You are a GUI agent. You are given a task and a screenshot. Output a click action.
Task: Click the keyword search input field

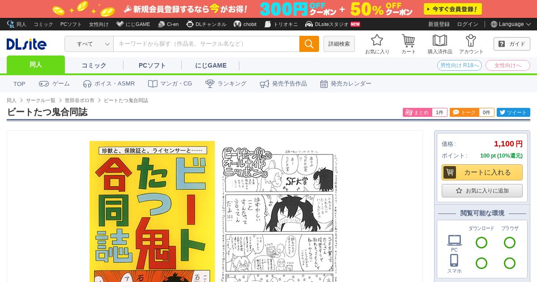206,44
